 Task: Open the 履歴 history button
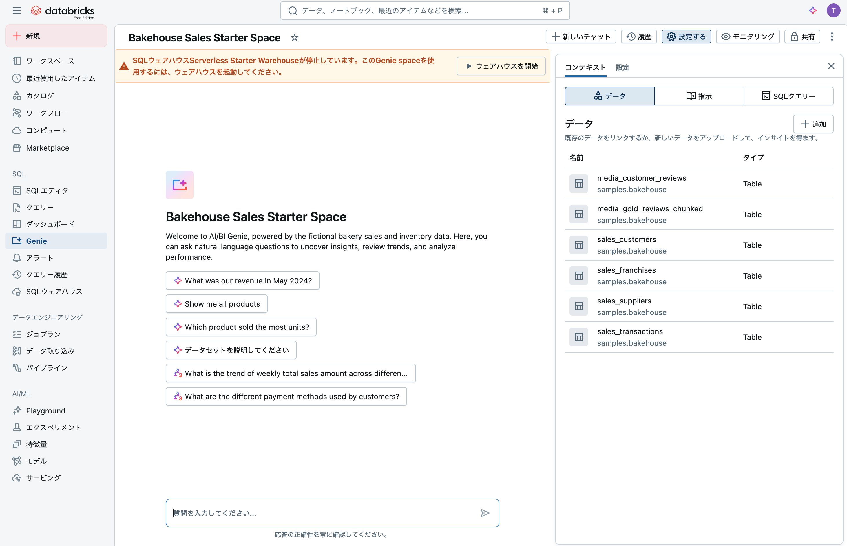click(x=639, y=36)
